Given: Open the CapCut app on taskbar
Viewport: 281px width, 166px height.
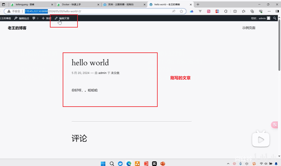Looking at the screenshot, I should [154, 163].
